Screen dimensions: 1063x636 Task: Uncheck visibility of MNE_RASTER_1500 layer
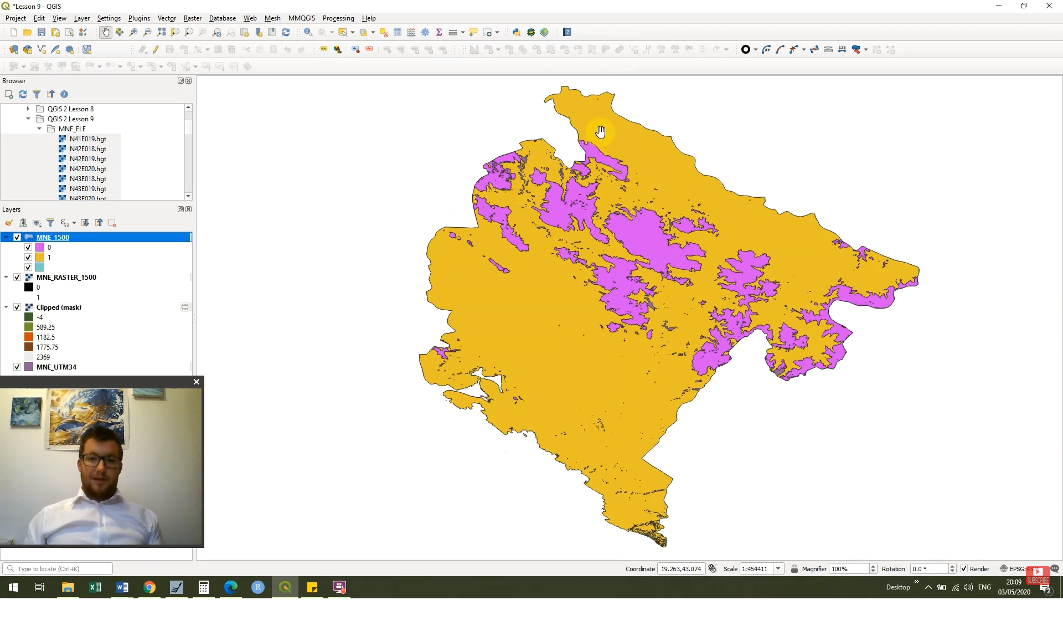click(17, 277)
